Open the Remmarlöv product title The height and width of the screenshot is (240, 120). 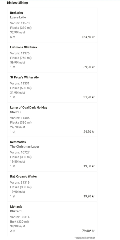pyautogui.click(x=18, y=142)
